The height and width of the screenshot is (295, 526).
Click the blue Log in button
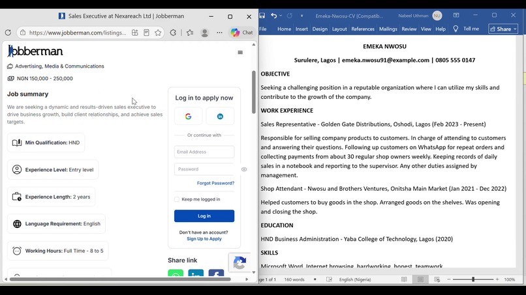tap(204, 216)
